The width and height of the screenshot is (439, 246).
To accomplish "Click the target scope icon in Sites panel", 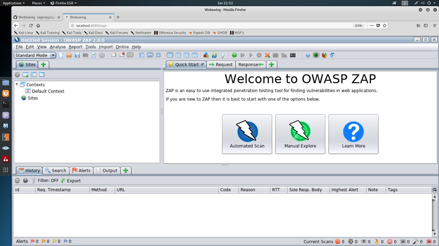I will tap(17, 75).
